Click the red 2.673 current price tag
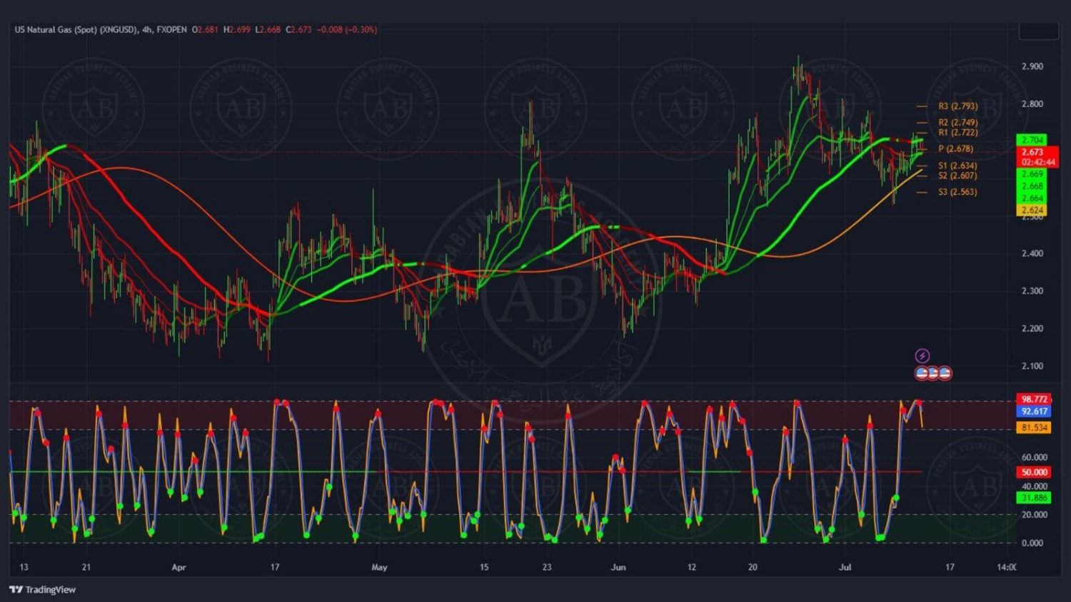 [x=1037, y=153]
